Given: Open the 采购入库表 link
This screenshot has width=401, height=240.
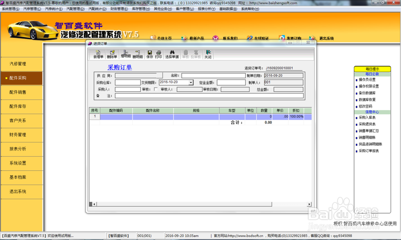Looking at the screenshot, I should (x=367, y=117).
